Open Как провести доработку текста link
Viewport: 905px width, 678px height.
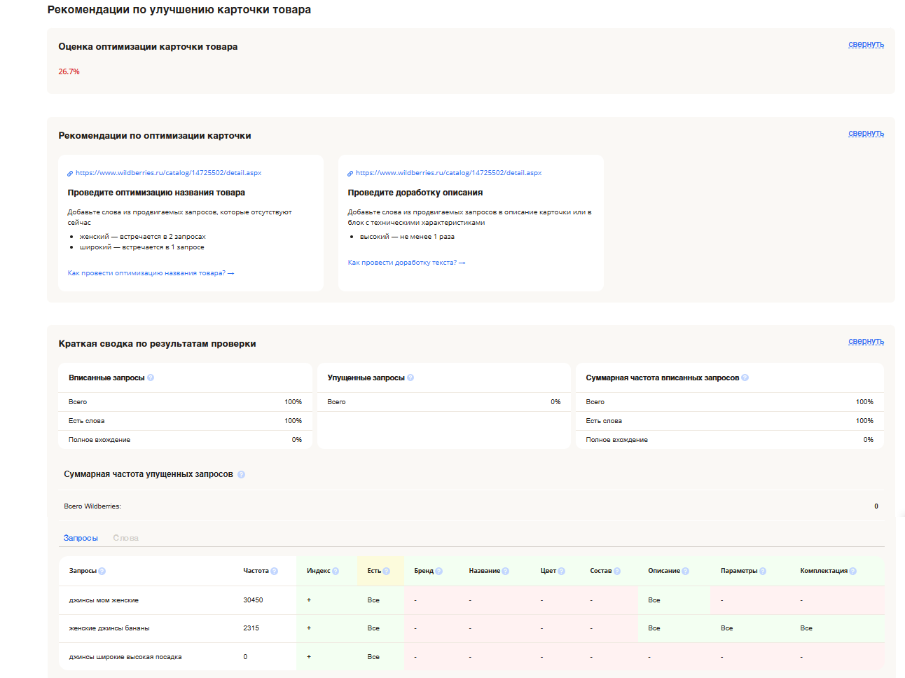pyautogui.click(x=406, y=263)
